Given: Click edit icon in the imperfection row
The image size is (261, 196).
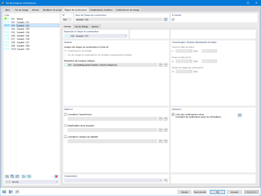Looking at the screenshot, I should coord(166,119).
